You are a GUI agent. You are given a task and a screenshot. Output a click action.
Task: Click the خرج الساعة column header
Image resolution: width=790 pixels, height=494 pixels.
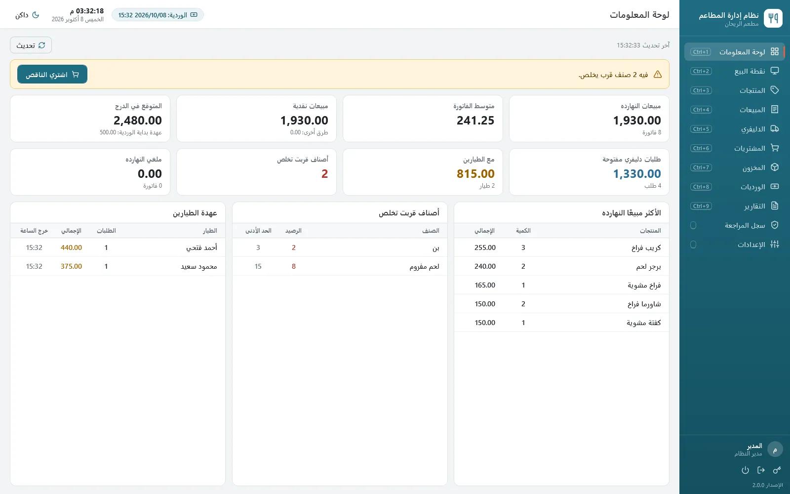(34, 231)
